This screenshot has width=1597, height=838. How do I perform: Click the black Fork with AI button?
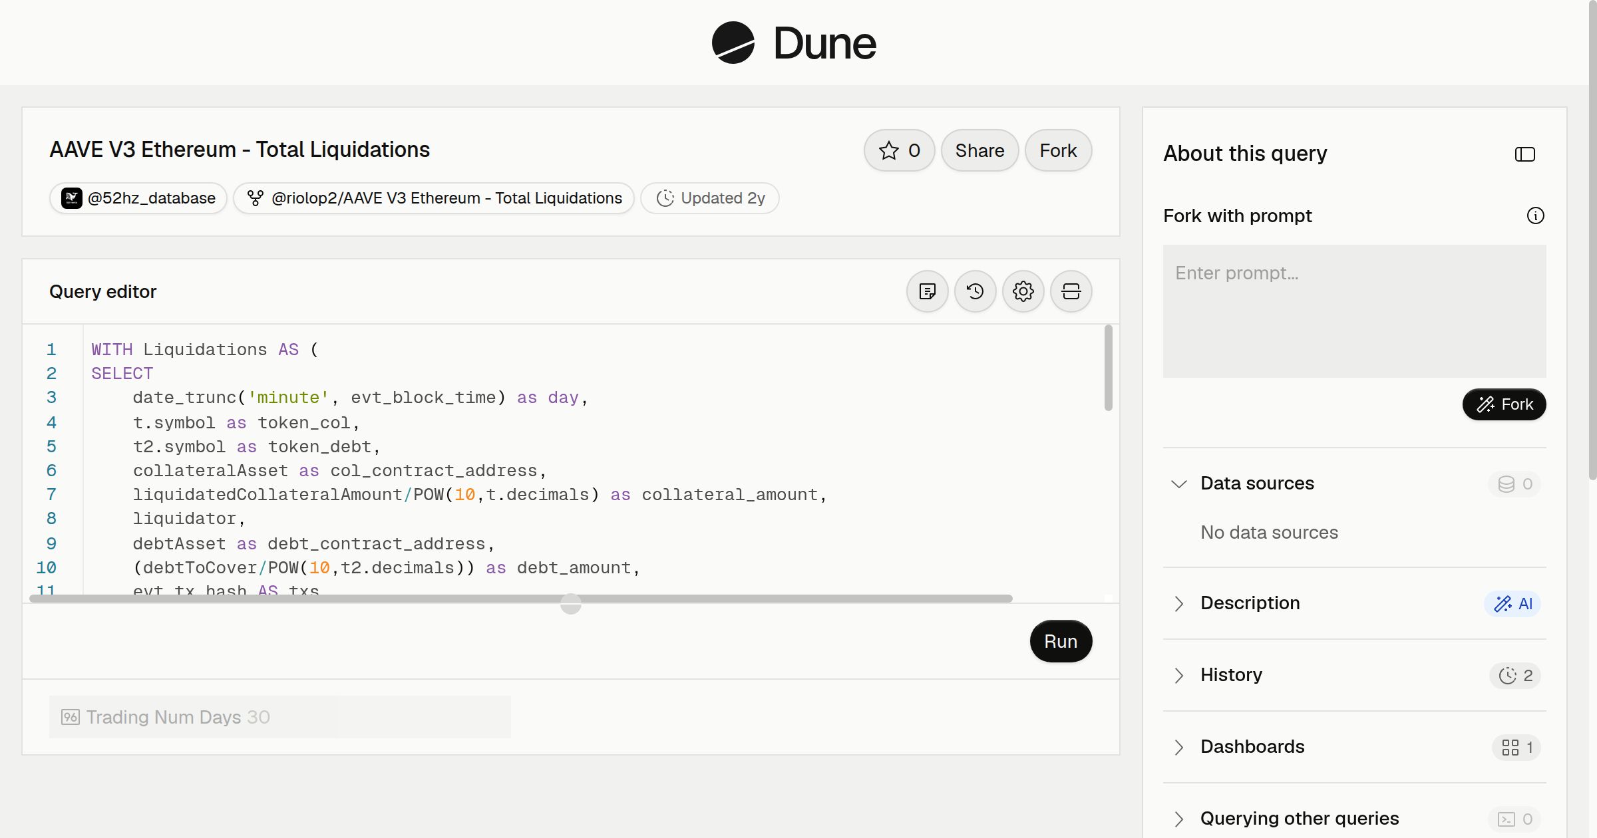[x=1505, y=404]
